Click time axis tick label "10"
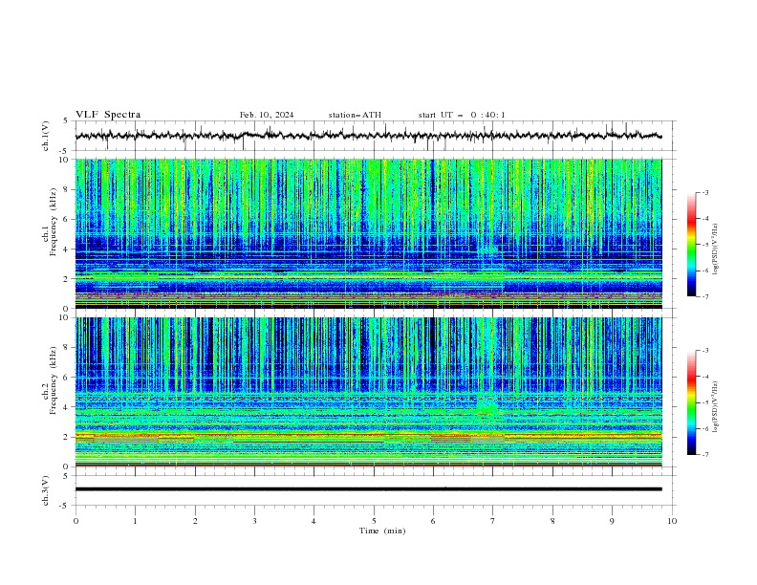 point(672,521)
